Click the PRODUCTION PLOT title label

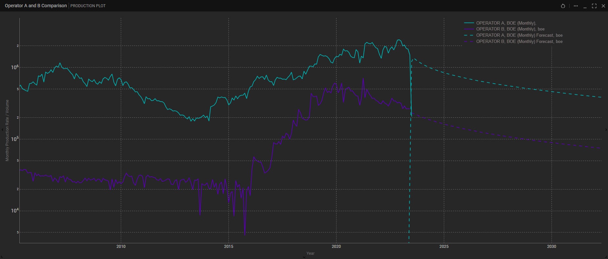[88, 6]
